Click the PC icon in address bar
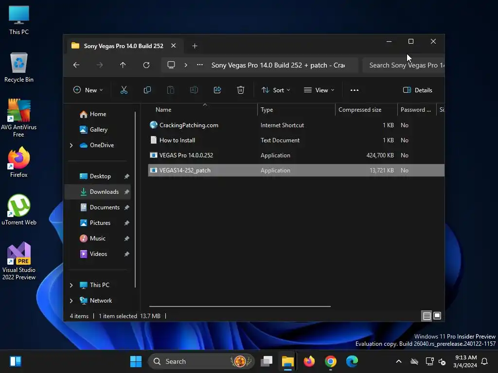 (x=171, y=65)
